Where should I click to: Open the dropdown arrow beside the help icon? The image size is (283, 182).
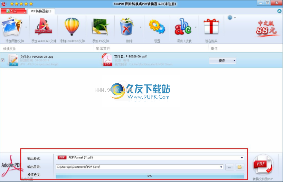[235, 18]
